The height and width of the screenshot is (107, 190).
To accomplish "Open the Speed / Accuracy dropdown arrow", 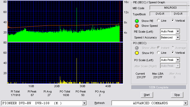I will (x=178, y=37).
